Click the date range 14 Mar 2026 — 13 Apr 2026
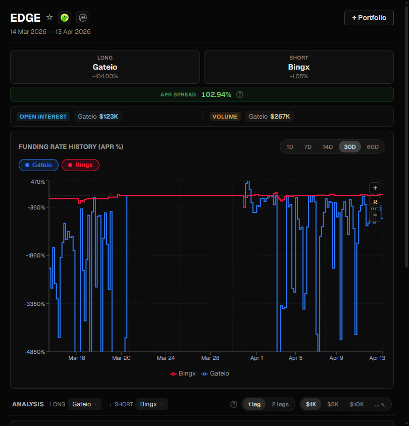The width and height of the screenshot is (409, 426). (50, 31)
